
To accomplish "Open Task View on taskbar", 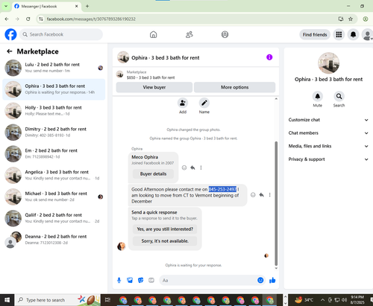I will pos(107,300).
